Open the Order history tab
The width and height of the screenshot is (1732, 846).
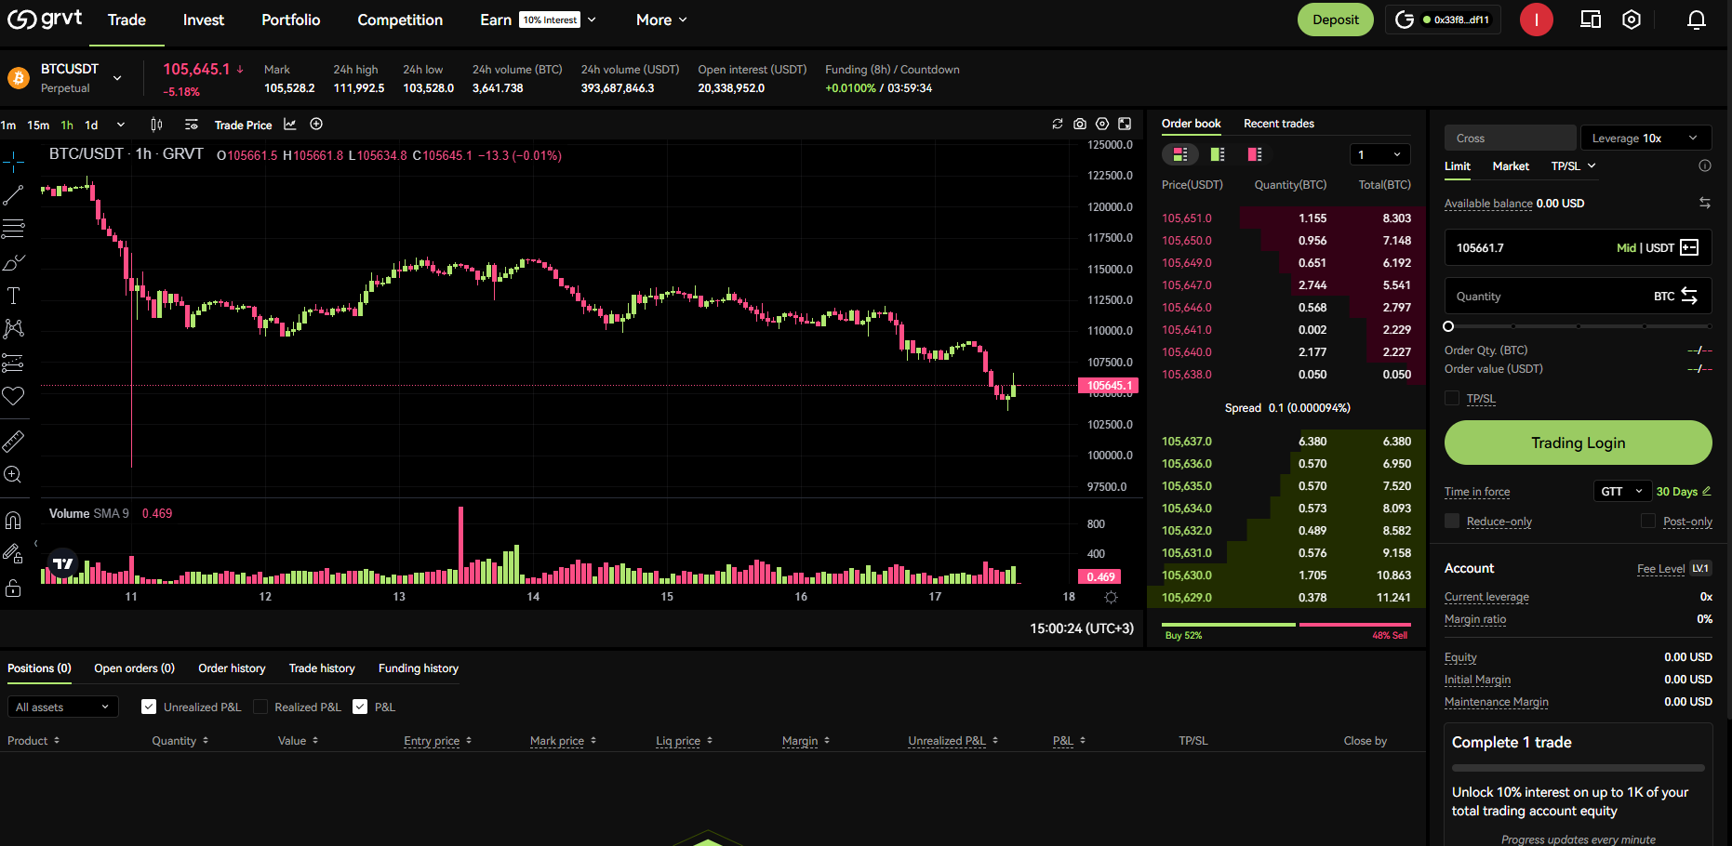[232, 668]
